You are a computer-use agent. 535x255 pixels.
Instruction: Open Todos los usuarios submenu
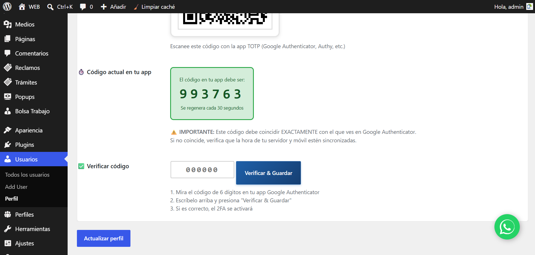point(27,175)
